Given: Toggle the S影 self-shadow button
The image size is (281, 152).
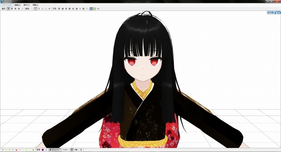Looking at the screenshot, I should coord(76,150).
